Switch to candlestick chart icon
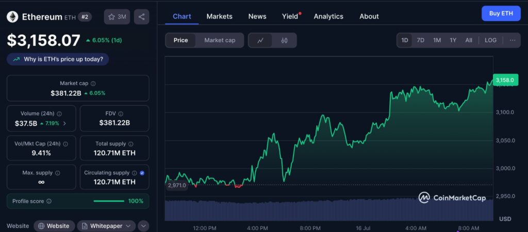528x232 pixels. click(x=284, y=40)
